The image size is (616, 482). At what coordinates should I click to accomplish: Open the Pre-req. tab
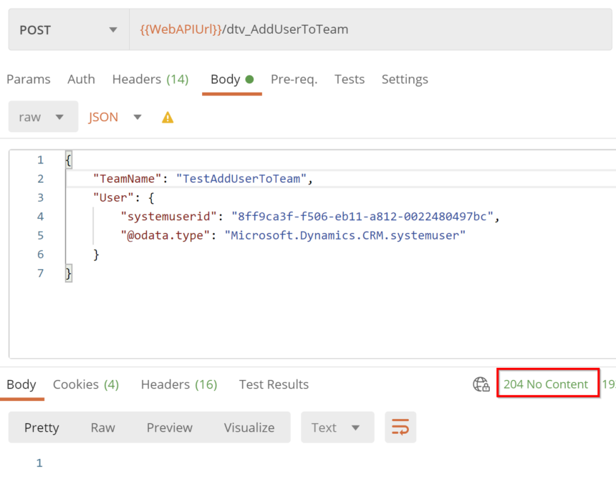[x=294, y=80]
